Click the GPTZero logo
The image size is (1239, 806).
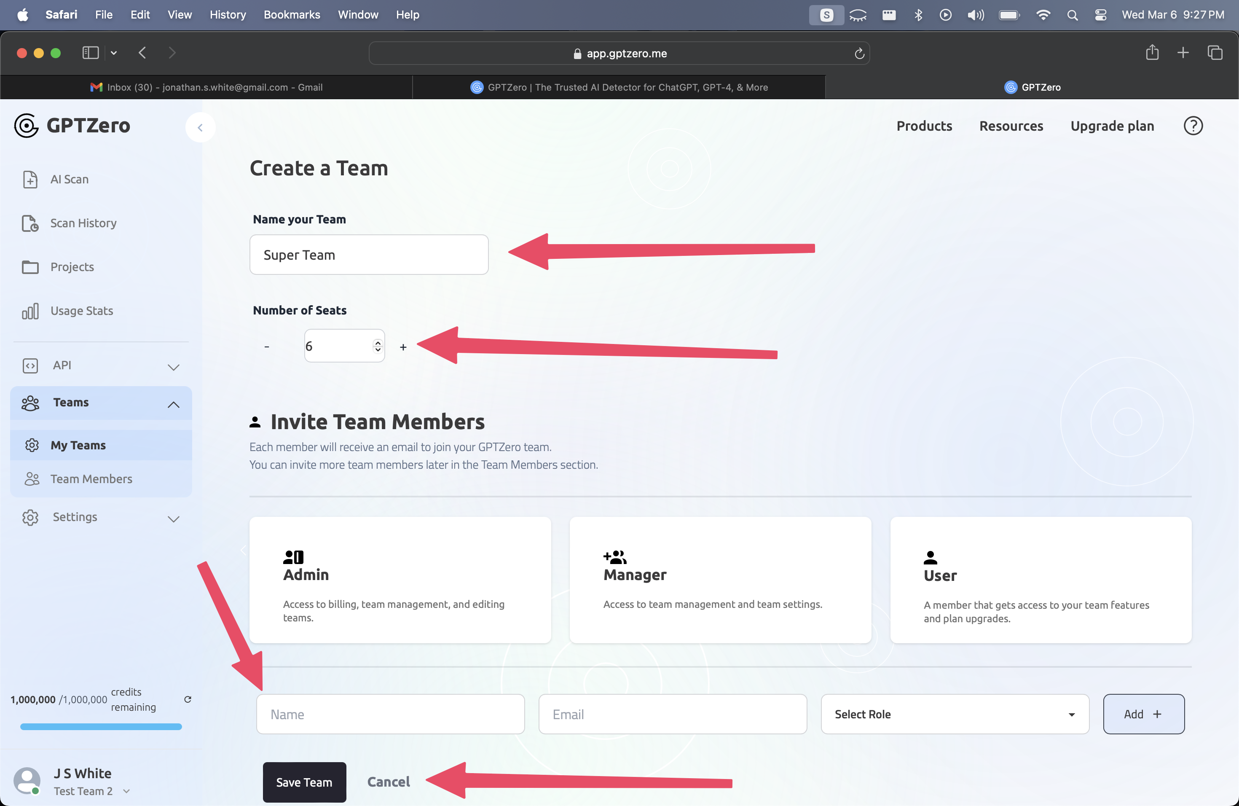coord(72,126)
